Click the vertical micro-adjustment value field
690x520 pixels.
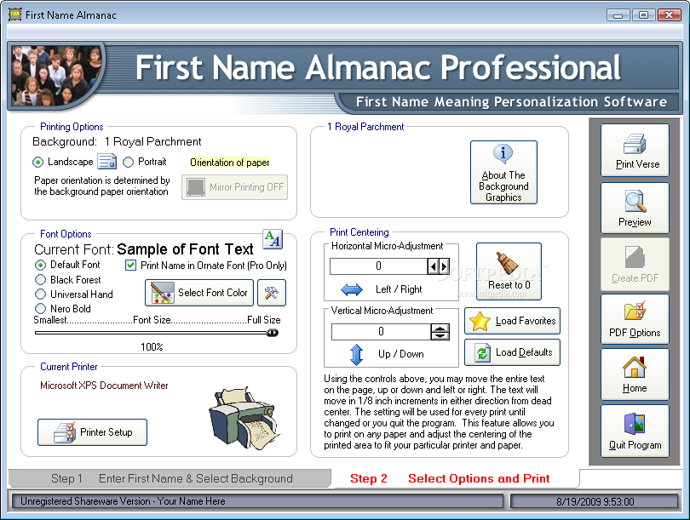click(381, 332)
